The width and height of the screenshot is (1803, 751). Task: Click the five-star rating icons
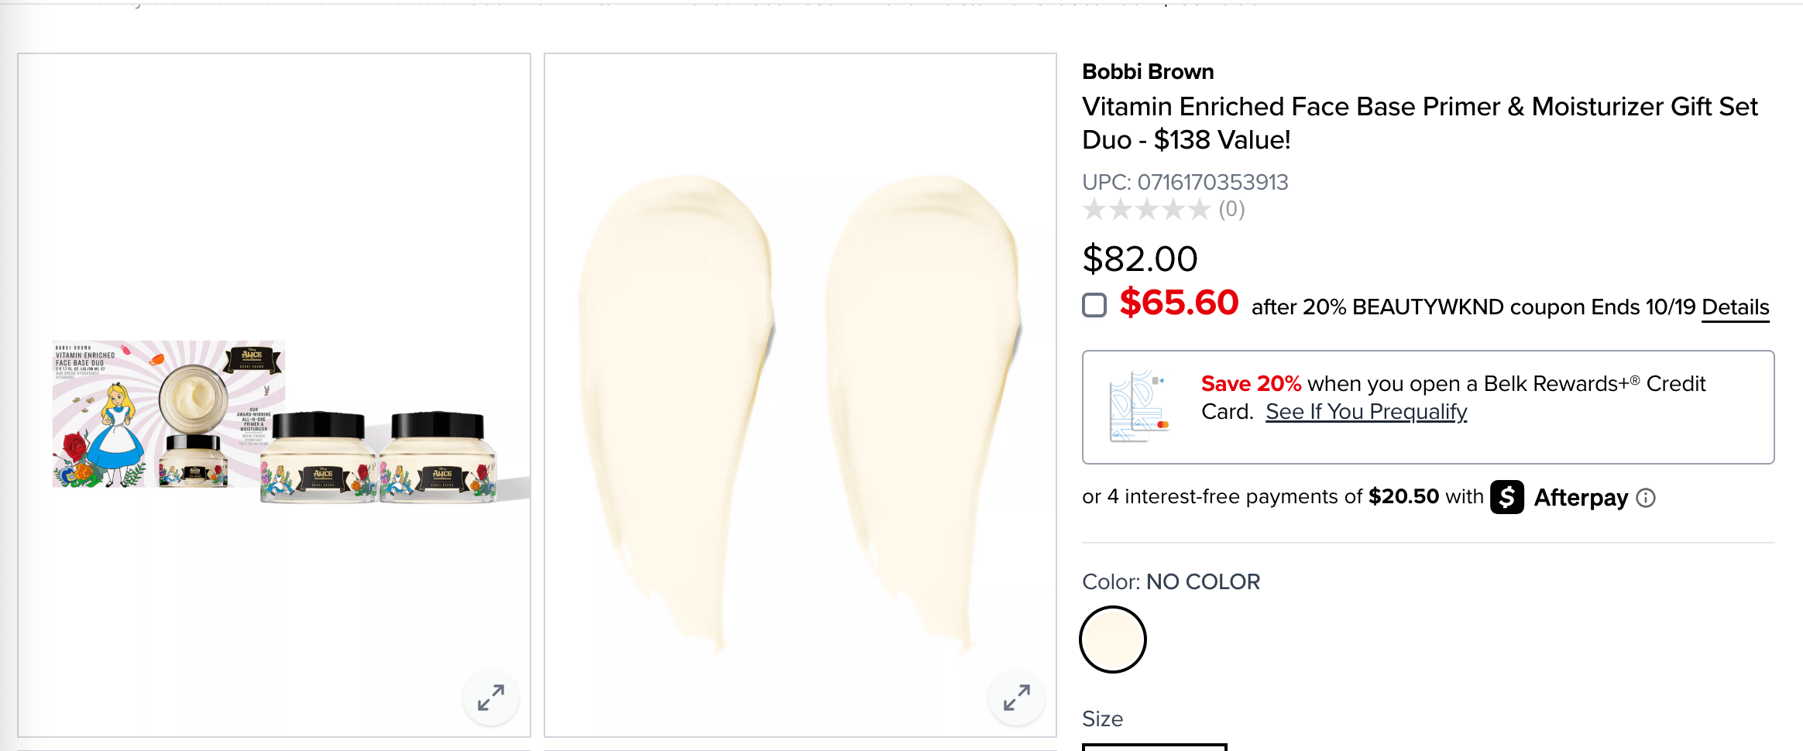pyautogui.click(x=1146, y=209)
